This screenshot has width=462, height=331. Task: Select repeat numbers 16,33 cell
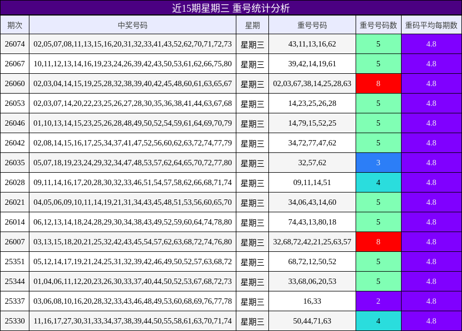[312, 301]
